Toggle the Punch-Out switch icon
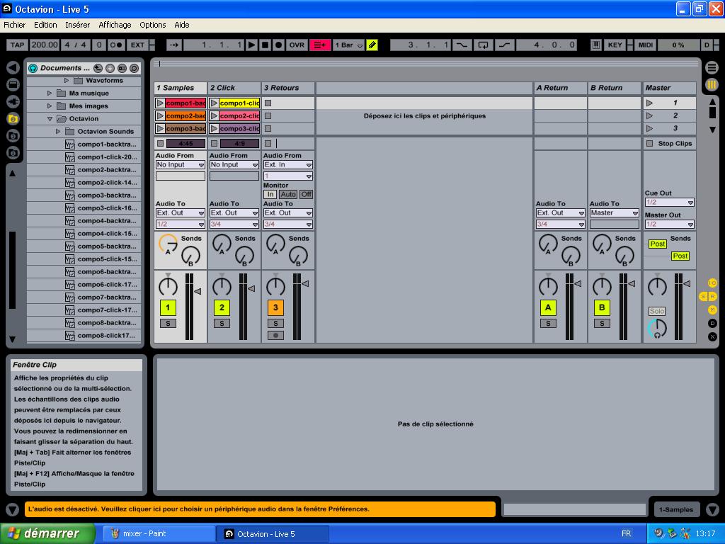 pos(504,45)
